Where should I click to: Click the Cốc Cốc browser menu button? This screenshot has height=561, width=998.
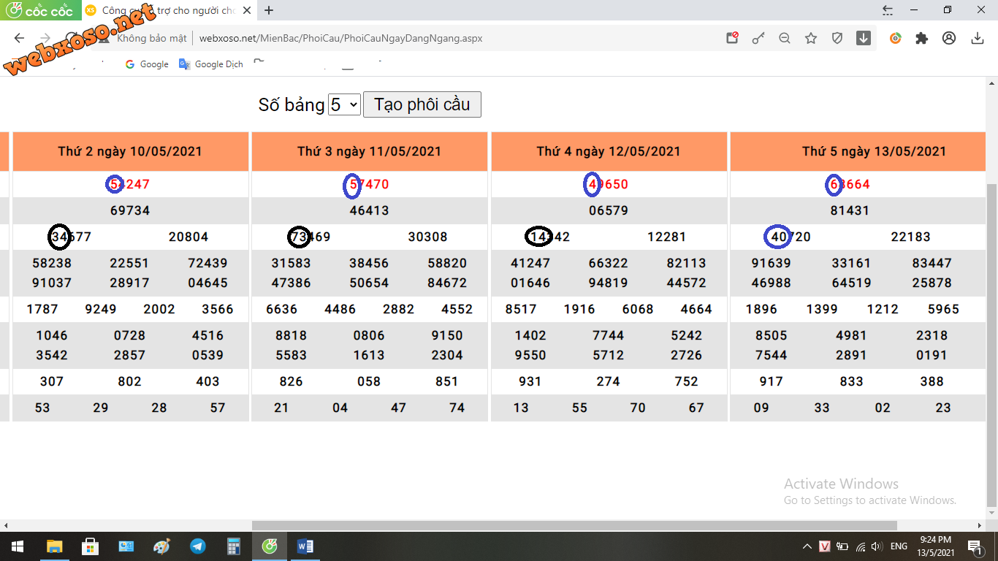[x=39, y=10]
